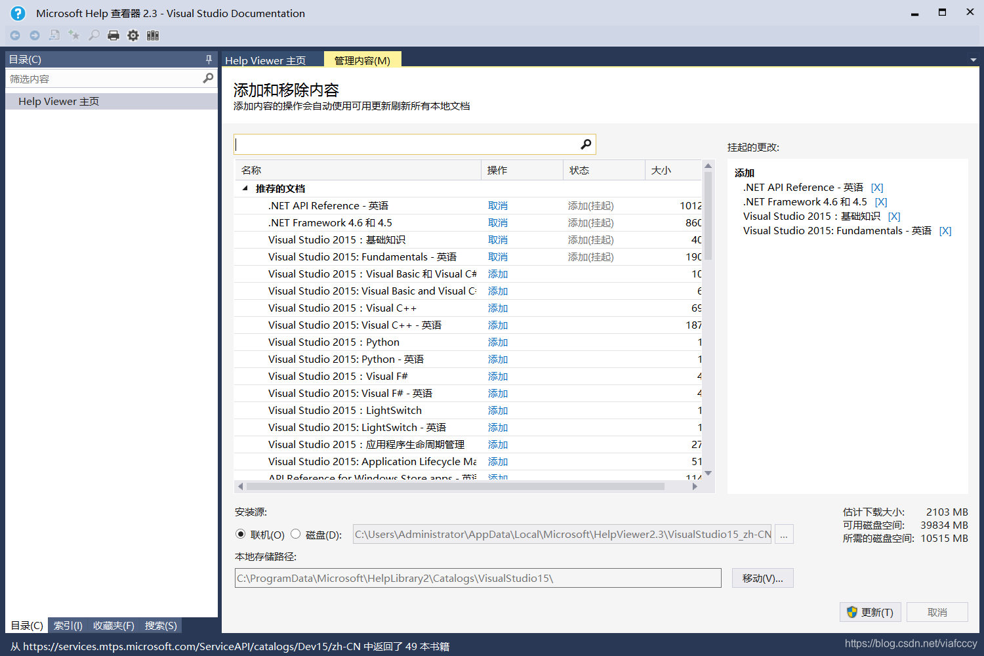
Task: Add Visual Studio 2015: Python - 英语
Action: coord(498,359)
